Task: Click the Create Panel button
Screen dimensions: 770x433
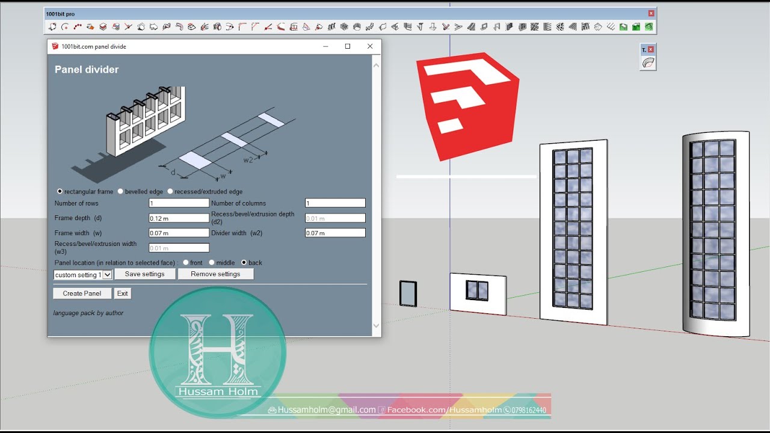Action: pyautogui.click(x=82, y=293)
